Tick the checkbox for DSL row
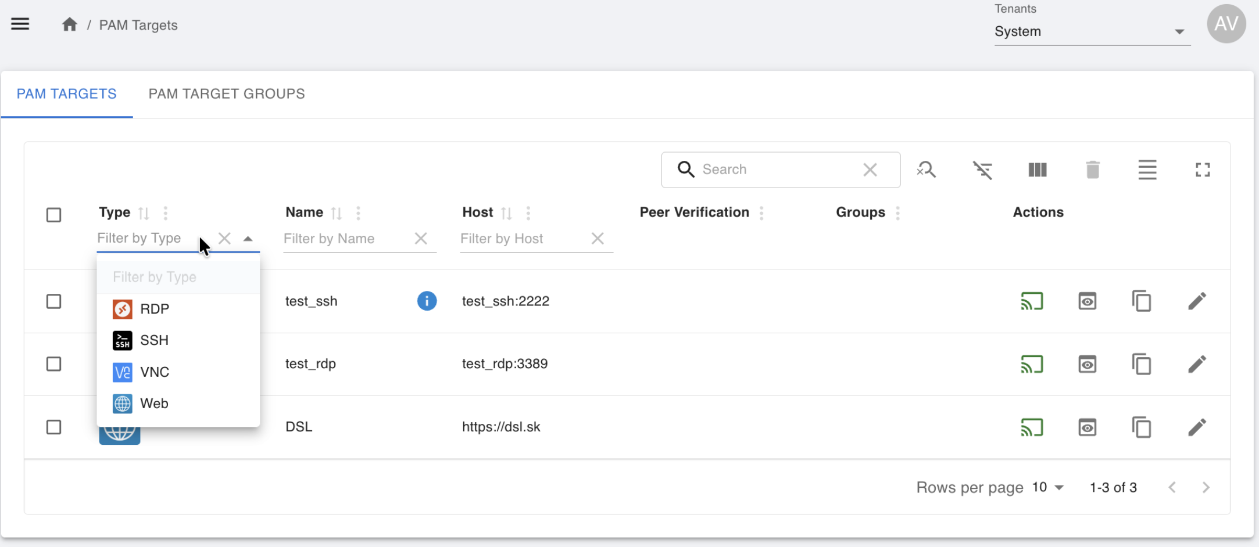 (54, 427)
